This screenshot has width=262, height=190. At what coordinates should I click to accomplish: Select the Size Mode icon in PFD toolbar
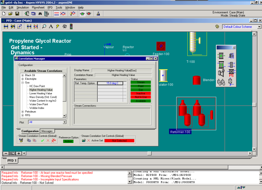(x=20, y=26)
